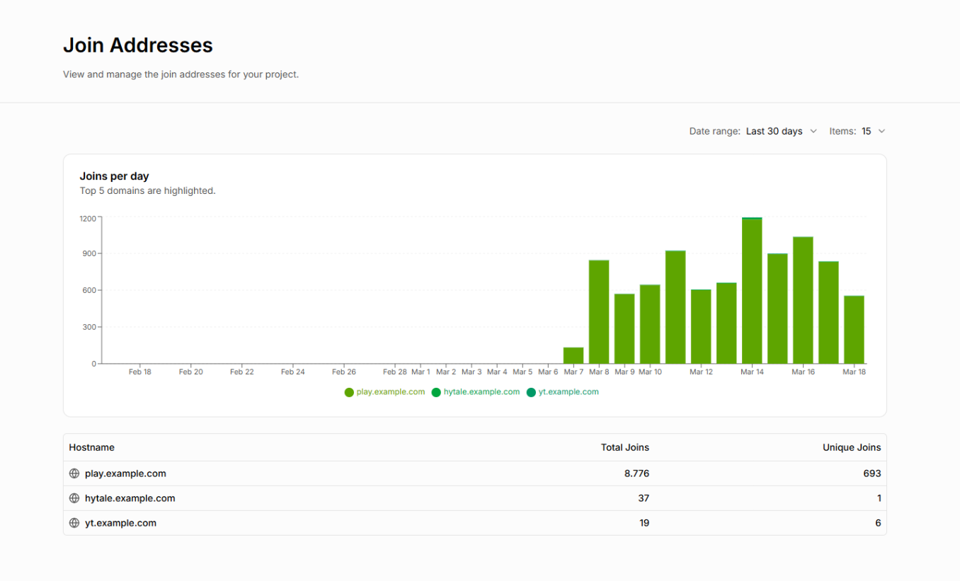Image resolution: width=960 pixels, height=581 pixels.
Task: Sort table by Hostname column header
Action: (x=91, y=447)
